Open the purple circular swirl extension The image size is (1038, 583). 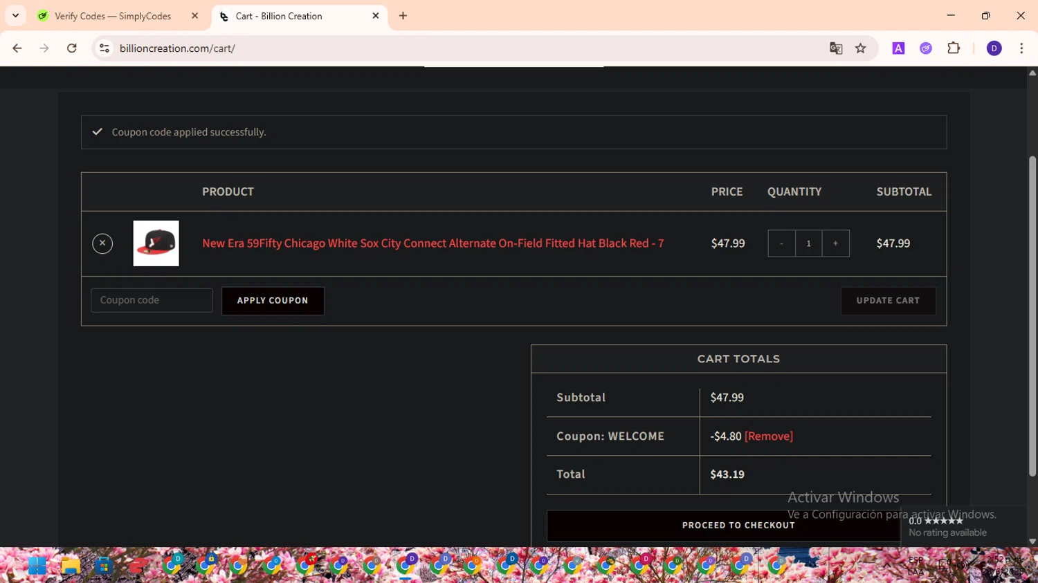point(926,48)
